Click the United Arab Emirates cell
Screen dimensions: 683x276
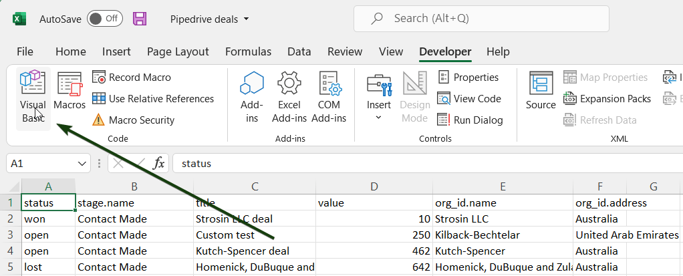pos(600,235)
